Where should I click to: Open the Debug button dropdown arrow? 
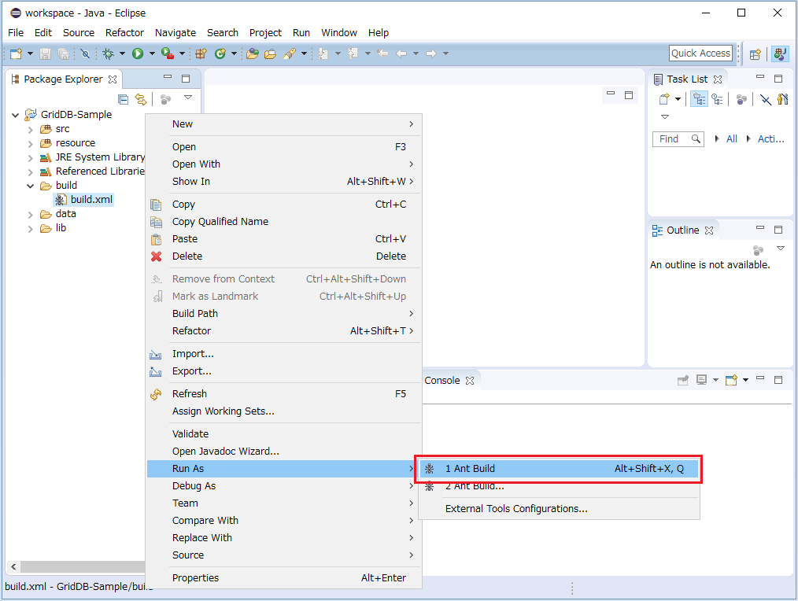(x=122, y=53)
